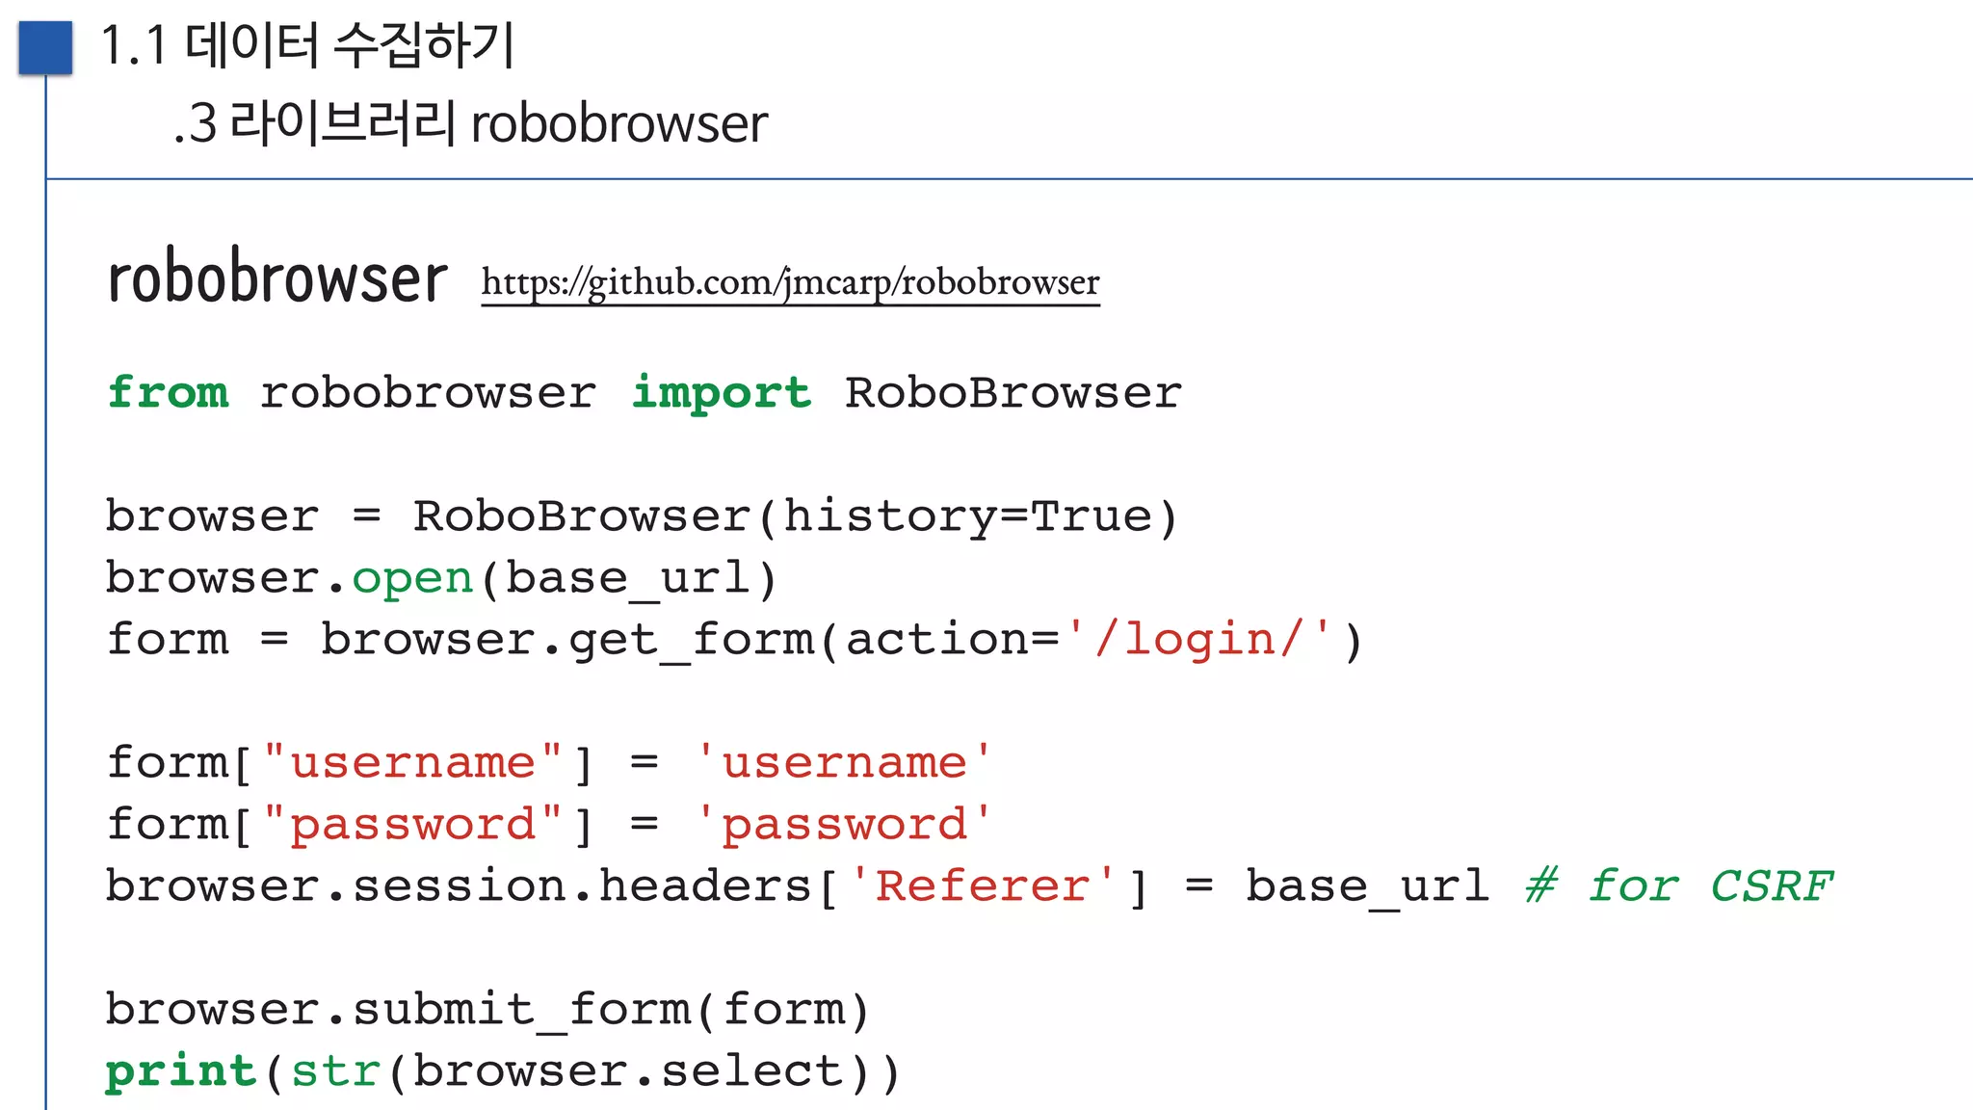
Task: Click the green 'str' function name
Action: (335, 1071)
